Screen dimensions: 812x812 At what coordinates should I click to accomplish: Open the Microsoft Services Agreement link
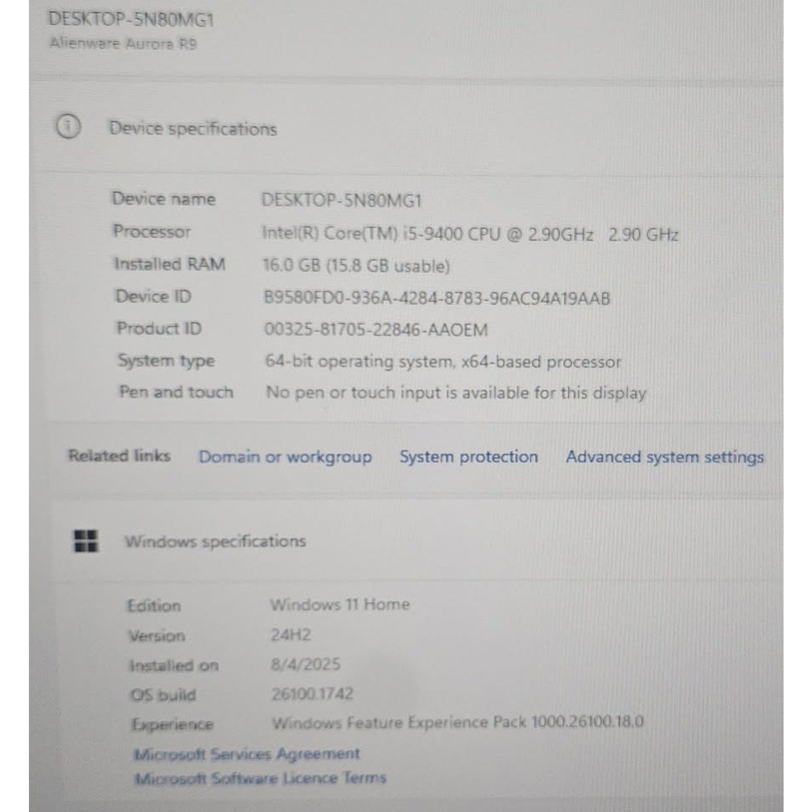(247, 754)
